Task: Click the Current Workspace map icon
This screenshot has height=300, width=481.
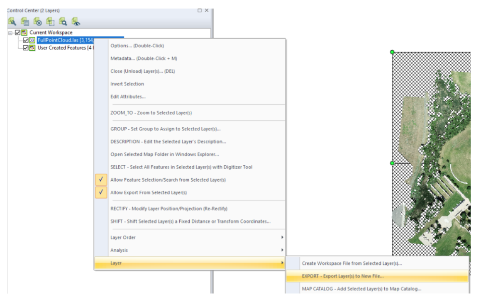Action: (x=25, y=32)
